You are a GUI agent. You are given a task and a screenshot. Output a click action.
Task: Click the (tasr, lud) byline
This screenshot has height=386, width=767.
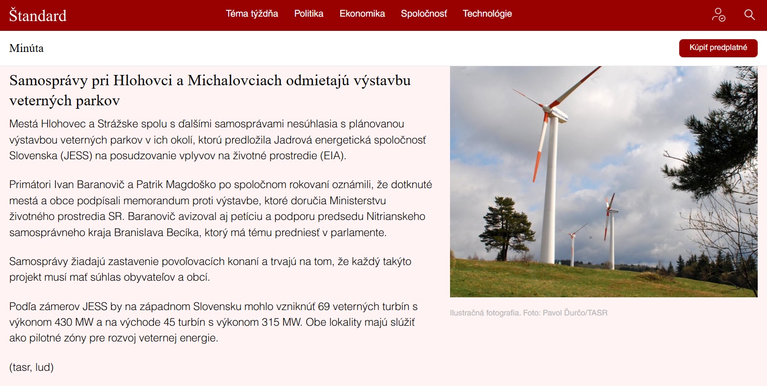[31, 367]
